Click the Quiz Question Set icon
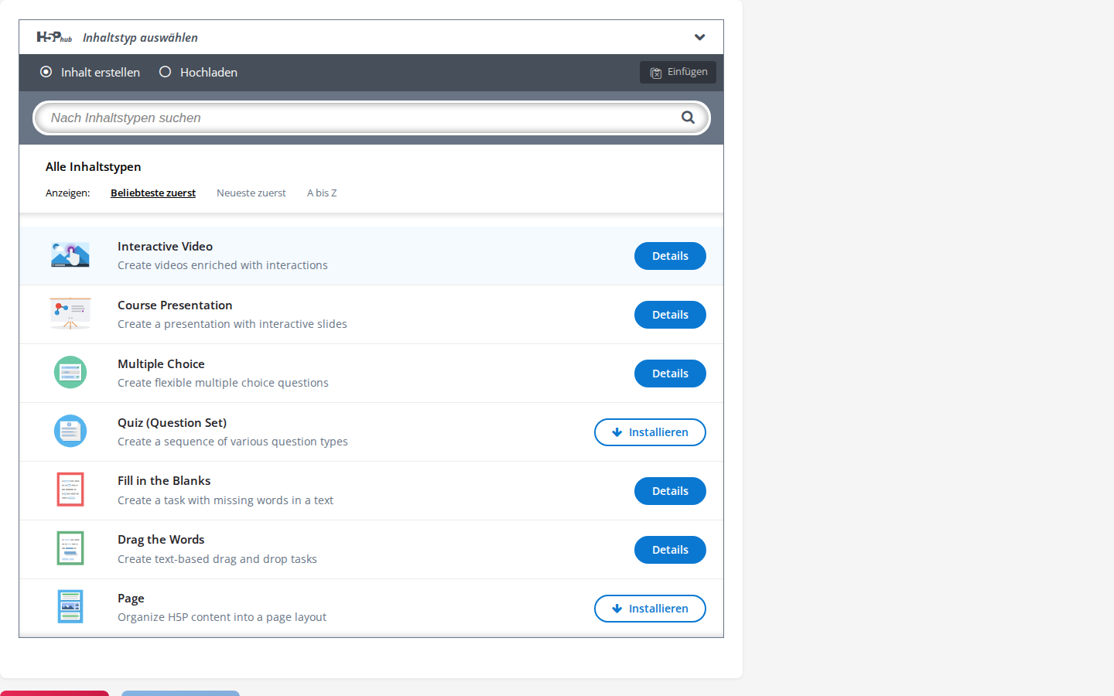Image resolution: width=1114 pixels, height=696 pixels. coord(70,432)
